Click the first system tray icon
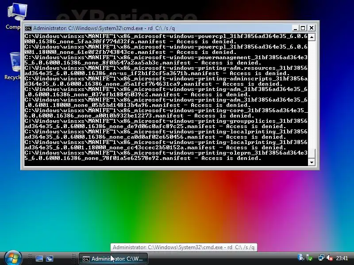354x265 pixels. click(301, 257)
